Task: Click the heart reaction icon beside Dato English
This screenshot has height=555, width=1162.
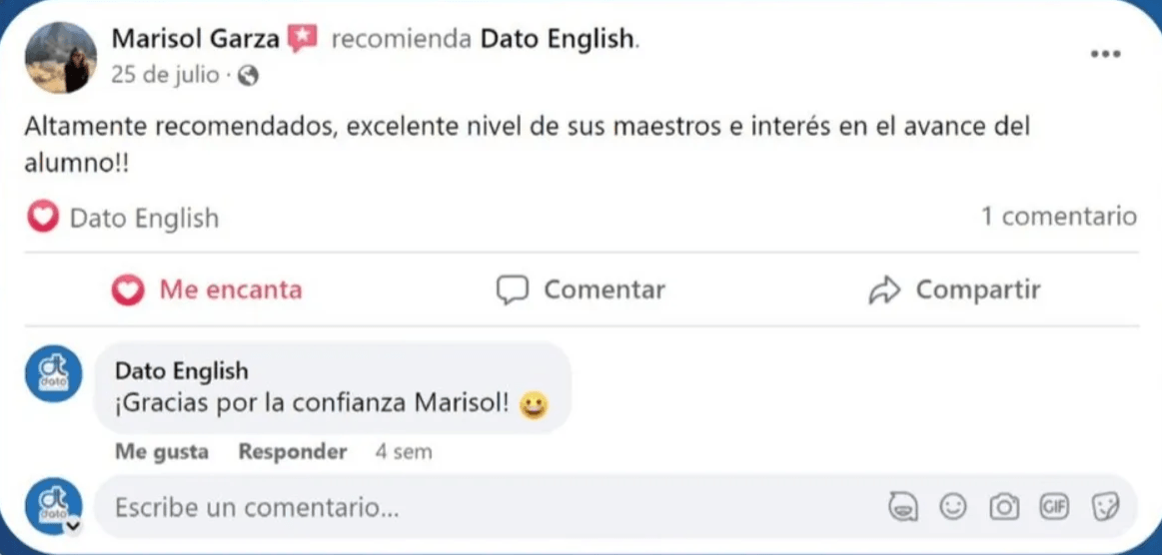Action: (x=42, y=217)
